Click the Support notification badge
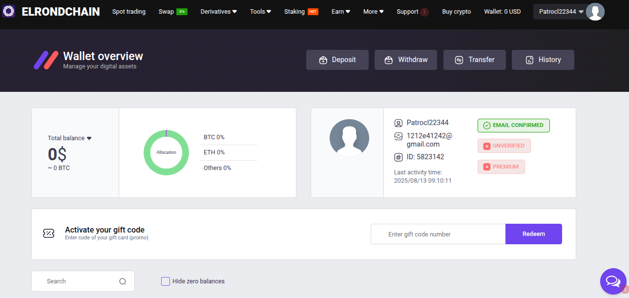This screenshot has height=298, width=629. click(x=424, y=12)
